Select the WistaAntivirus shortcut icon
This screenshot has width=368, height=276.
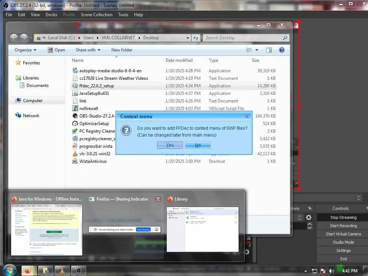pyautogui.click(x=75, y=161)
